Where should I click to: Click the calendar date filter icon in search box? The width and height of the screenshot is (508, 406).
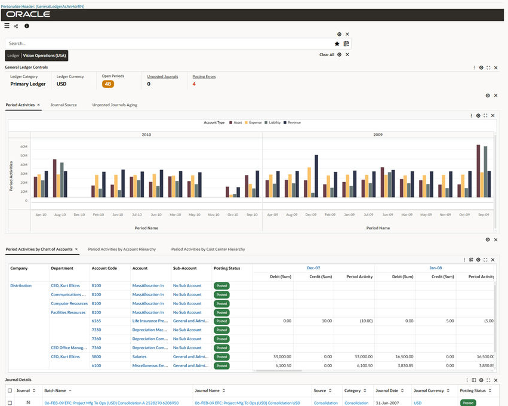346,44
